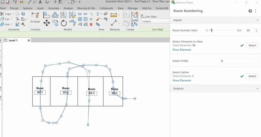Click the red Delete icon
The height and width of the screenshot is (137, 261).
click(x=91, y=24)
